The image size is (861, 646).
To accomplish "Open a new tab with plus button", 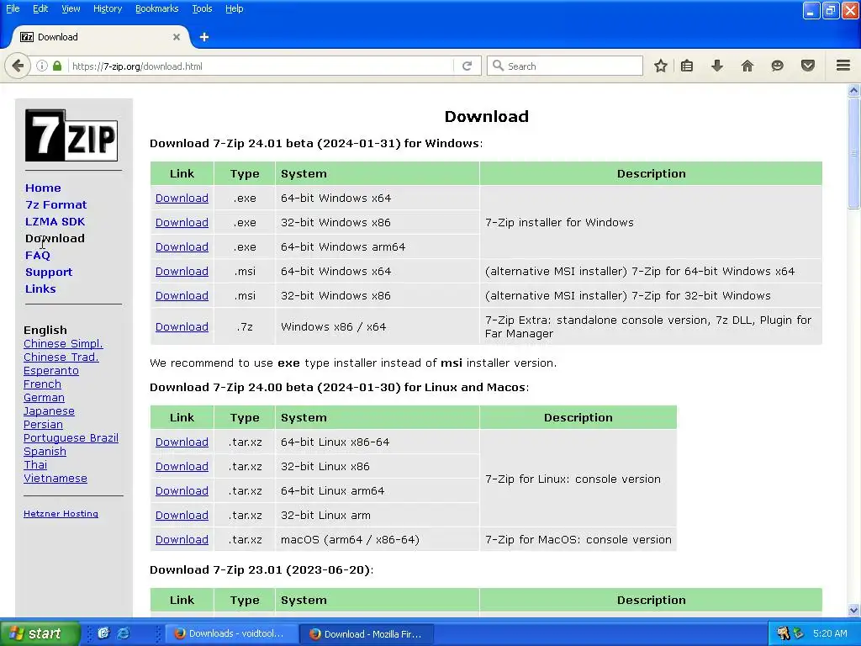I will (204, 37).
